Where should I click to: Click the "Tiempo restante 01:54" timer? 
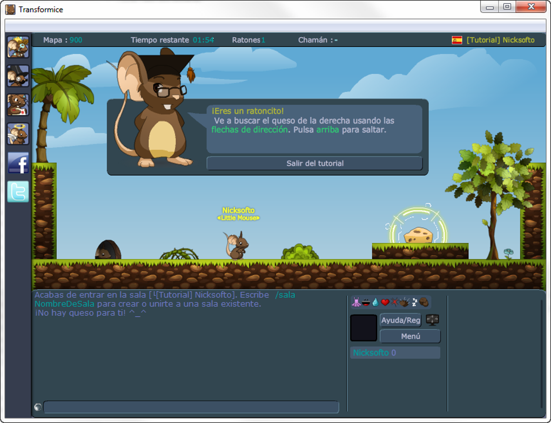pyautogui.click(x=172, y=40)
